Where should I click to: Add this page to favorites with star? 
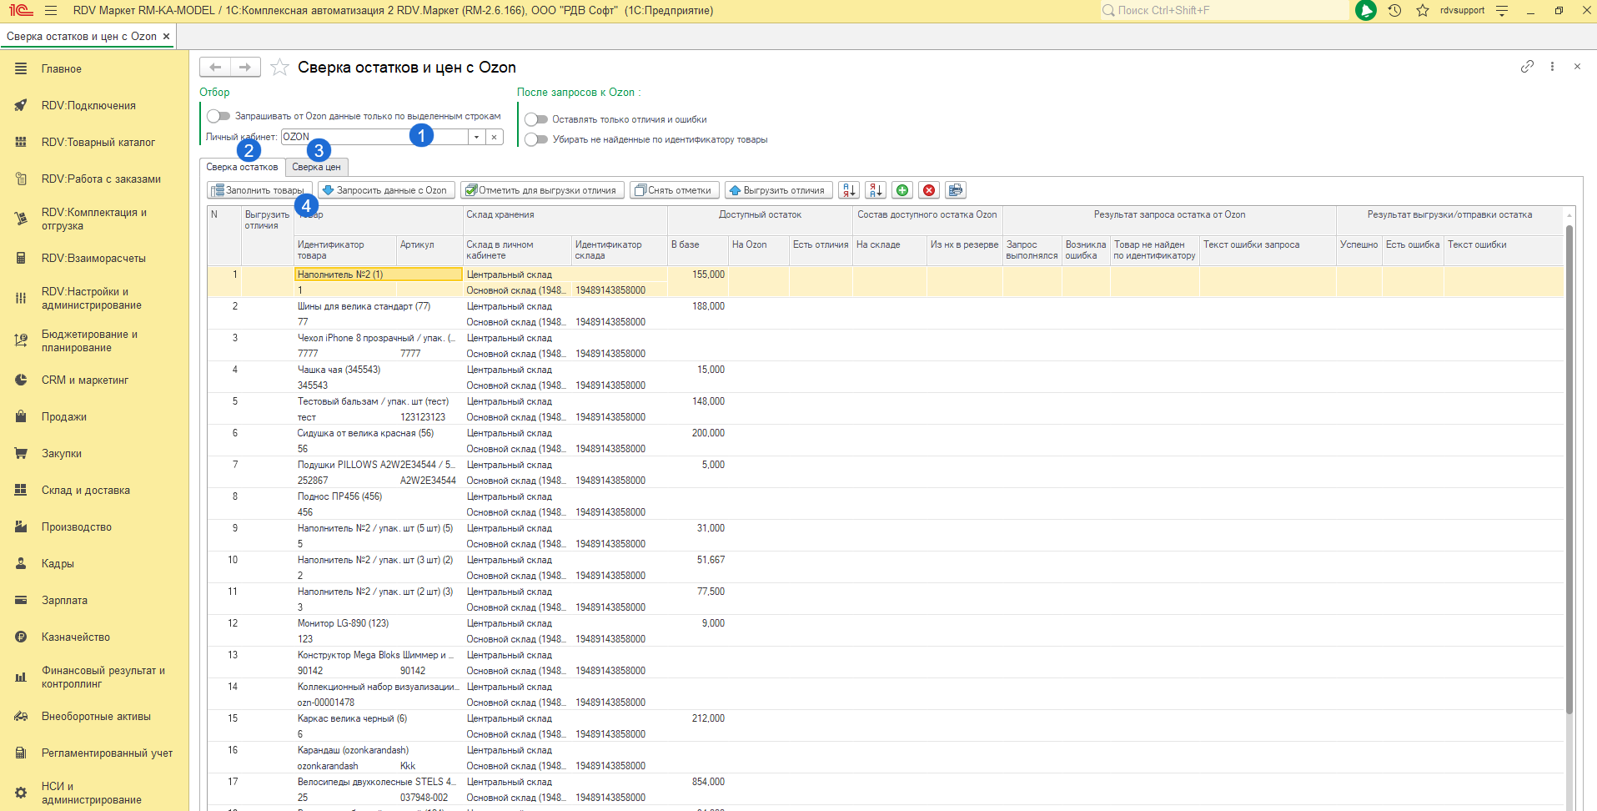279,68
